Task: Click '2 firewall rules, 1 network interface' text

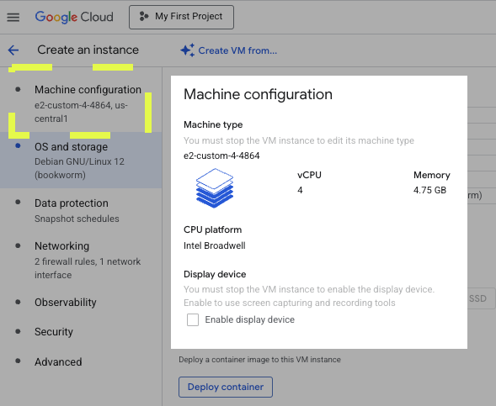Action: click(88, 268)
